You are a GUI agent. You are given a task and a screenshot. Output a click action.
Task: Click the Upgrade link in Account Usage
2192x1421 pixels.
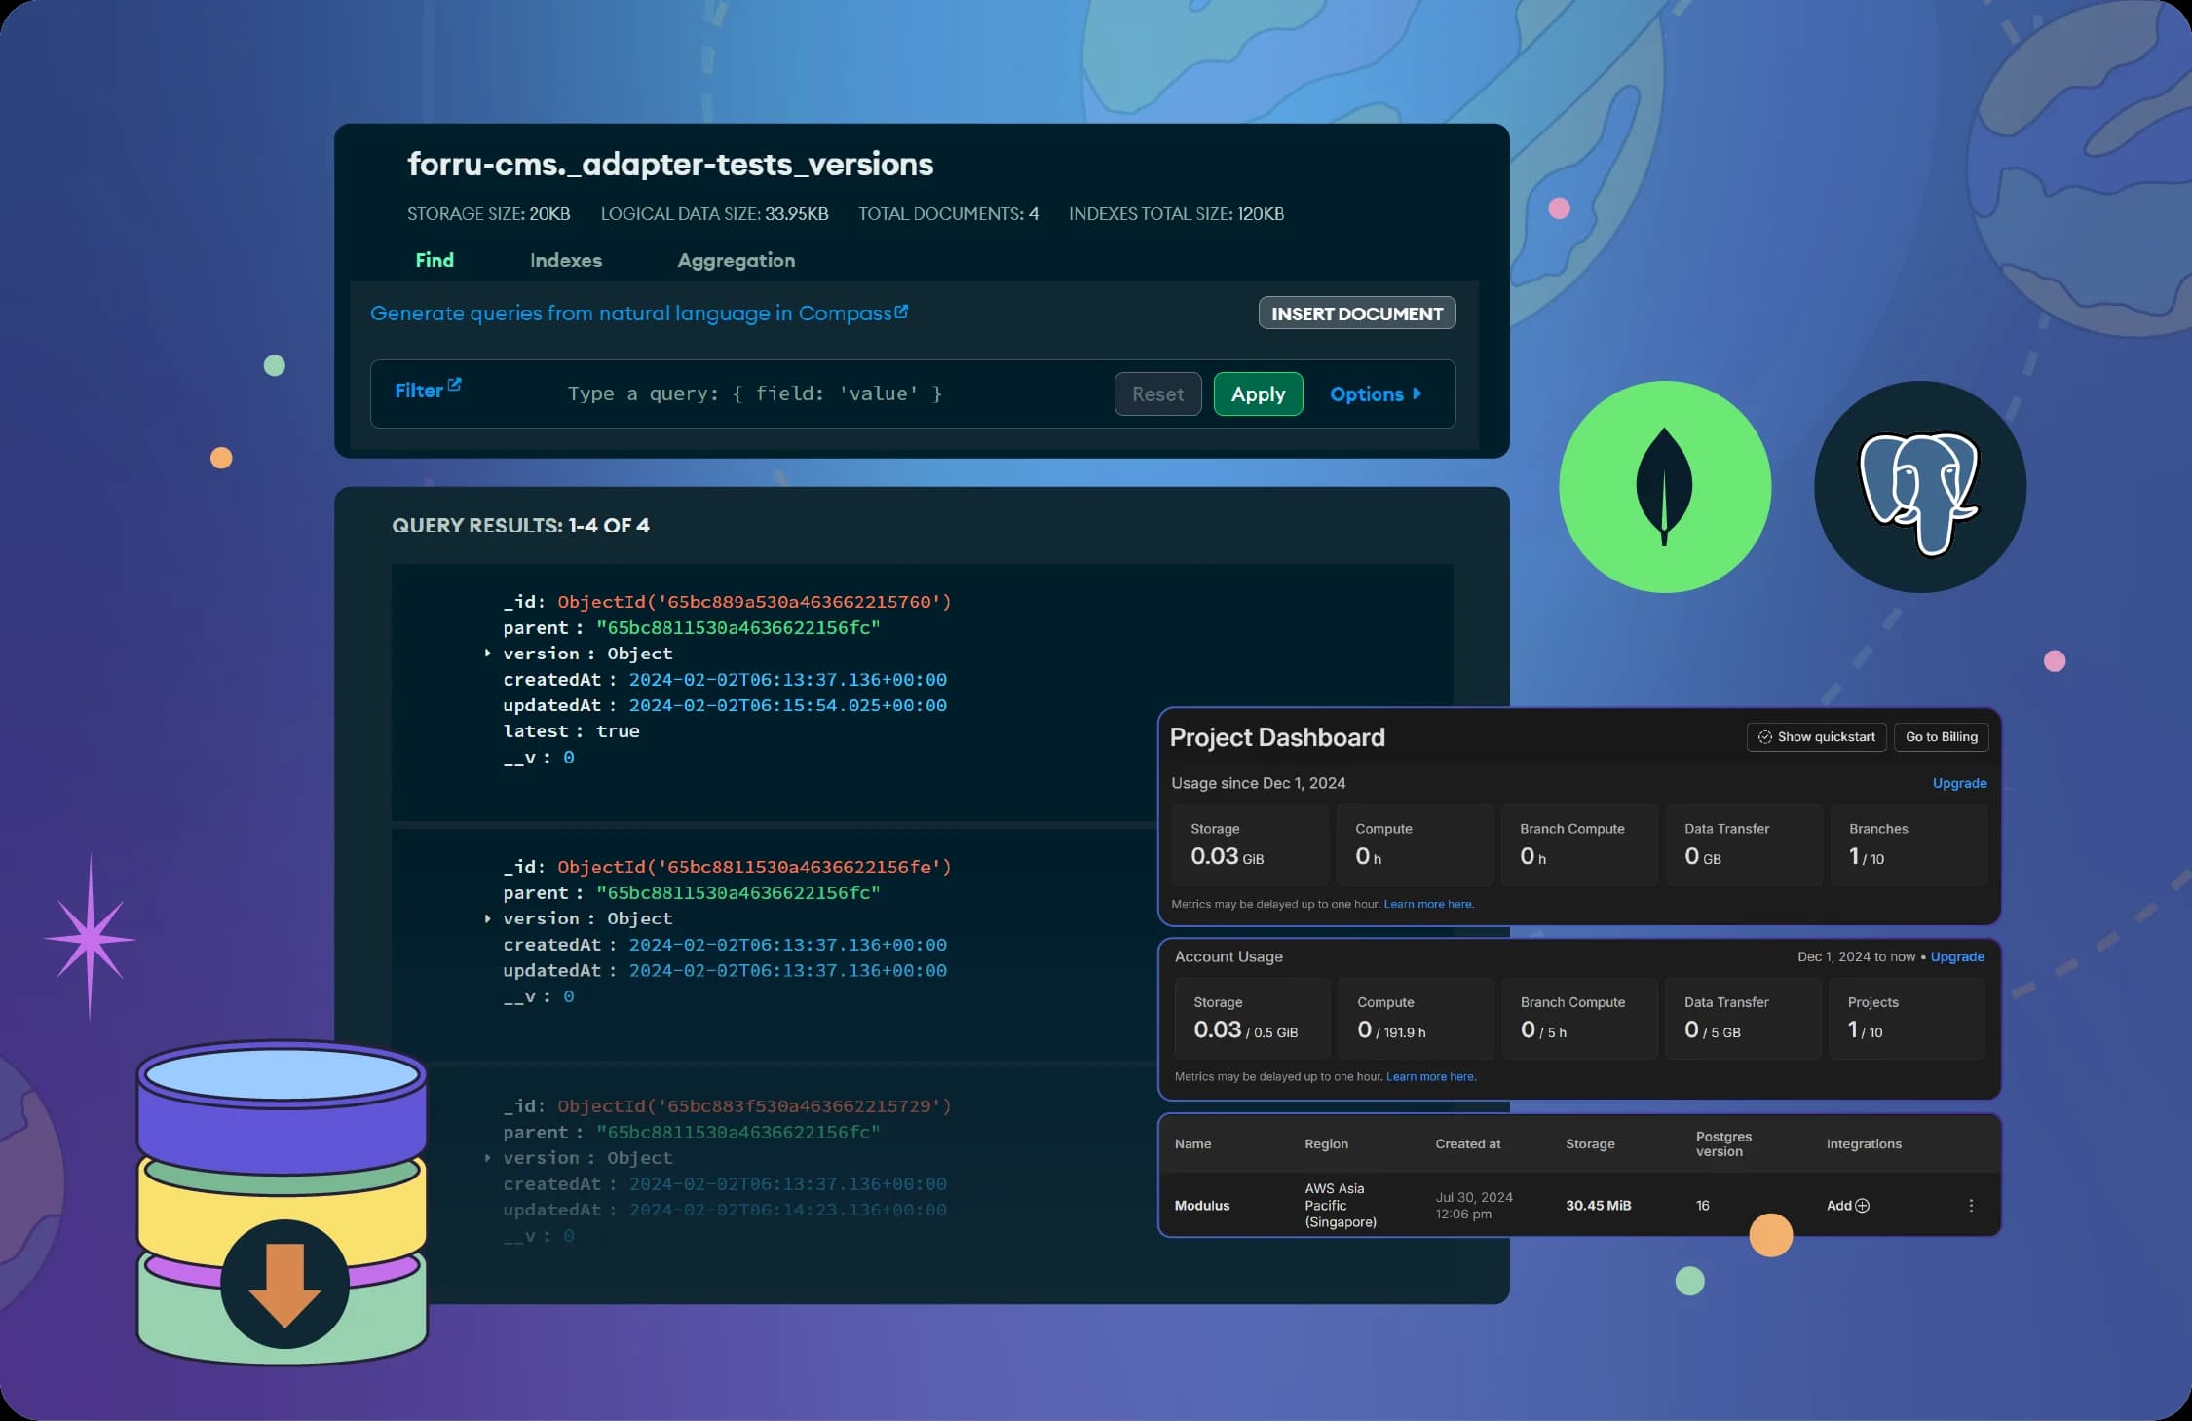tap(1957, 956)
